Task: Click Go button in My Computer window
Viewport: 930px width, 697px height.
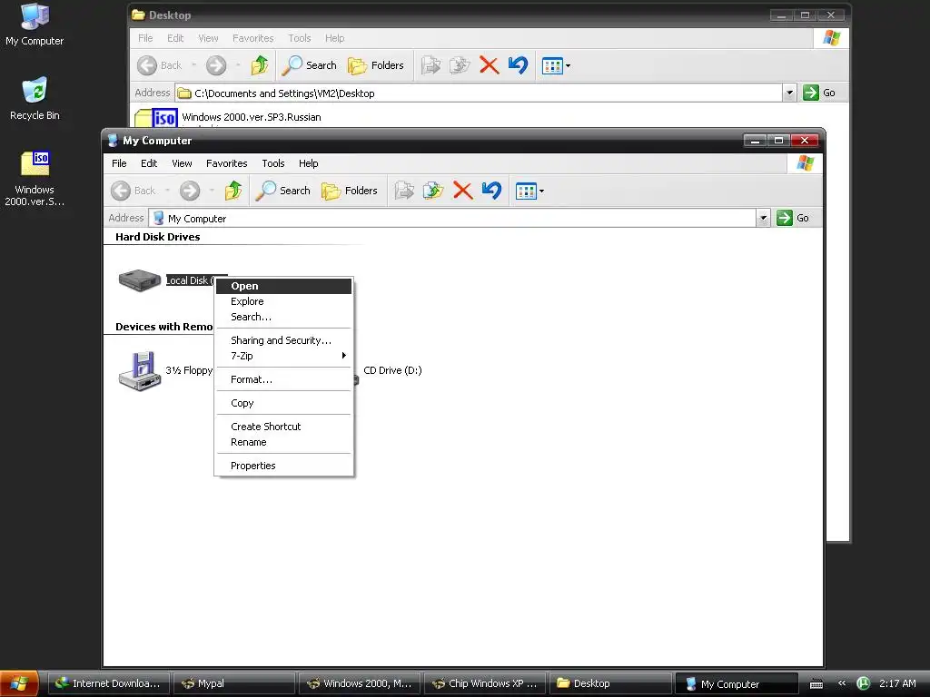Action: coord(793,218)
